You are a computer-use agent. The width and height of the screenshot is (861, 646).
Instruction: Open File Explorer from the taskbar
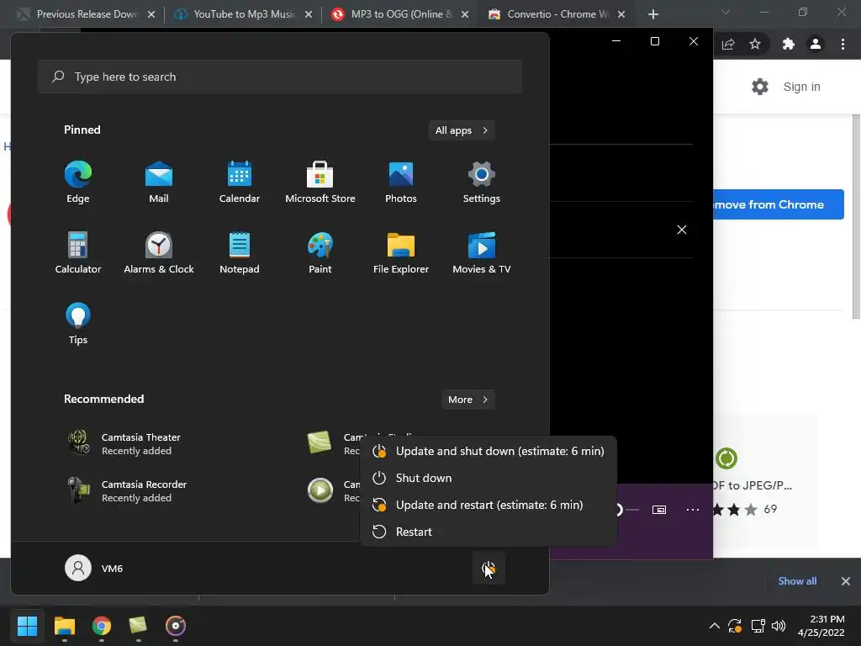click(65, 625)
